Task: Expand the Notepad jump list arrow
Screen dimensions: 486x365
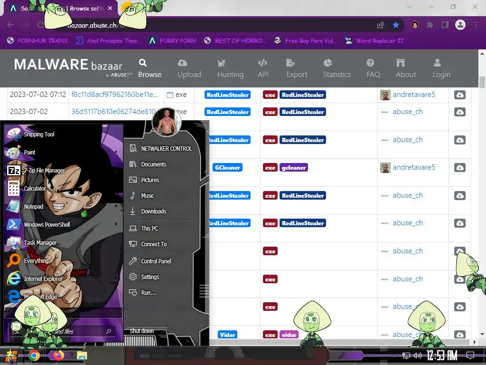Action: point(116,206)
